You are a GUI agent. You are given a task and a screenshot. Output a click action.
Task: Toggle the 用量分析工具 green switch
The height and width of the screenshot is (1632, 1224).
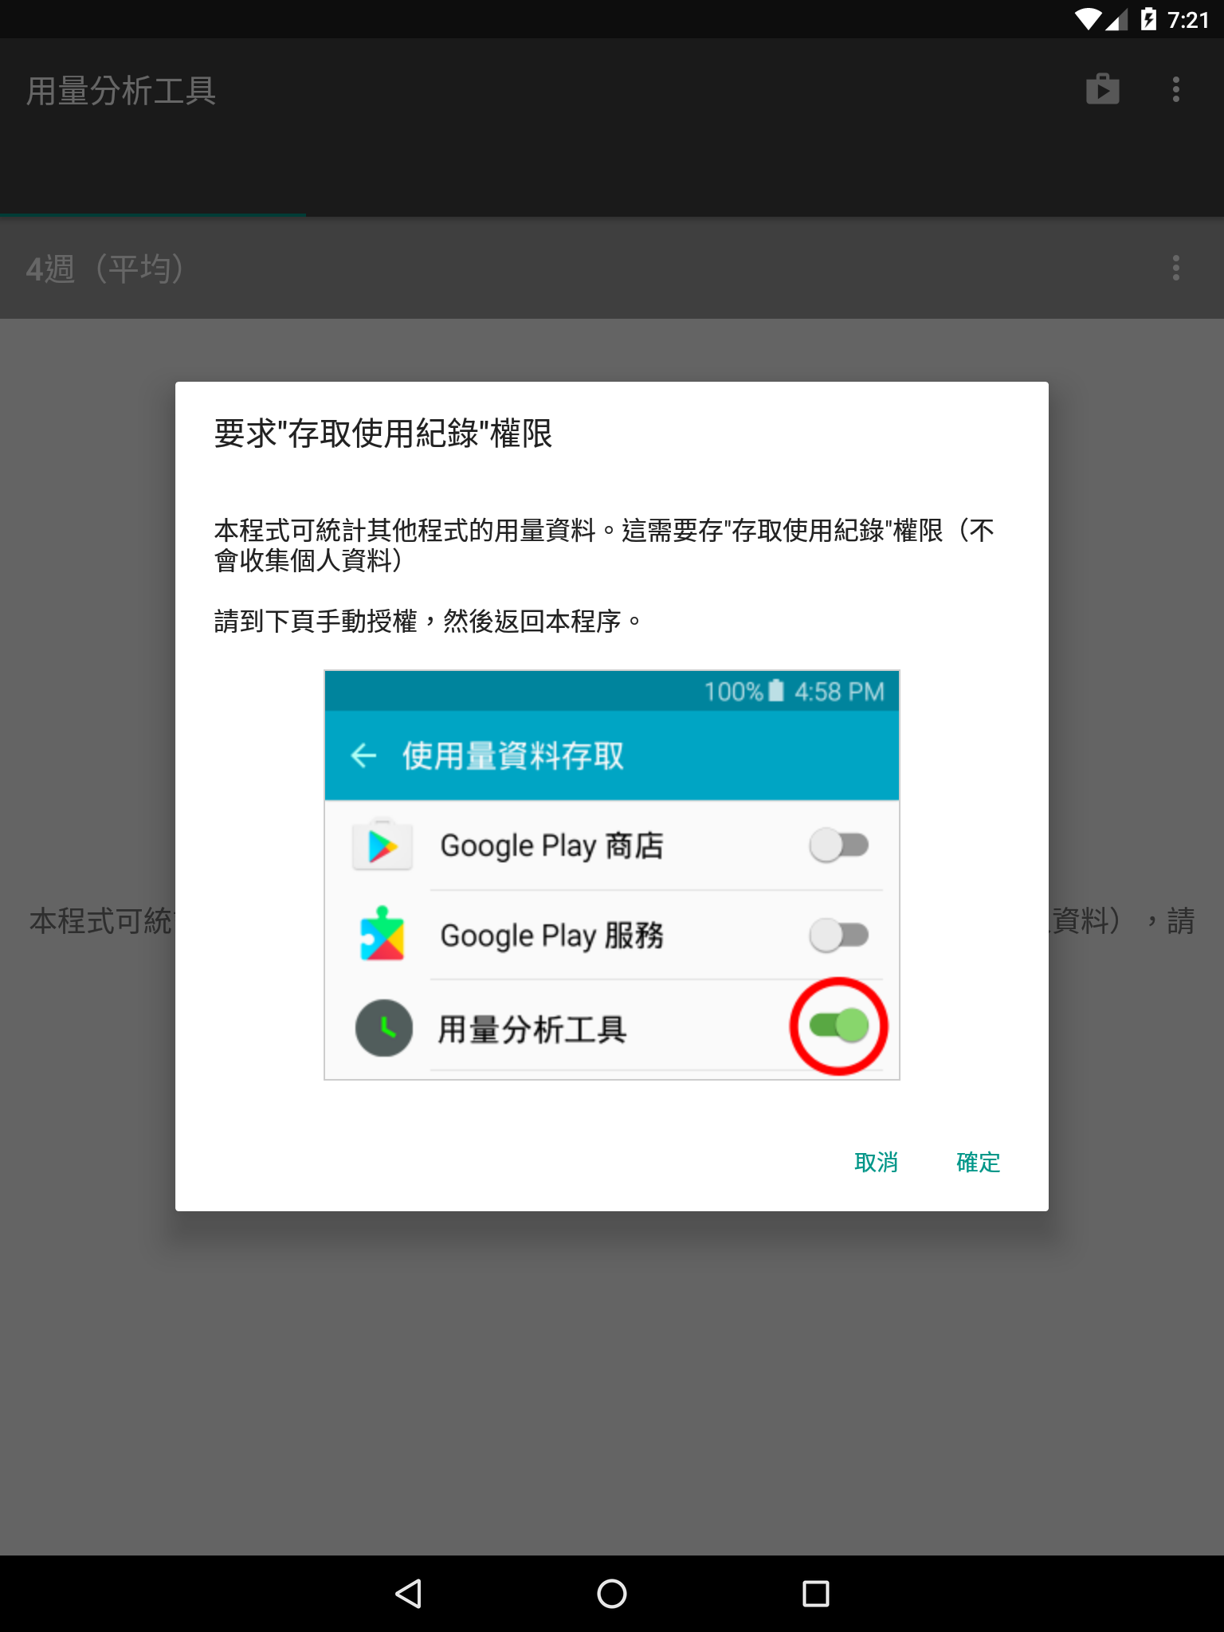coord(839,1026)
